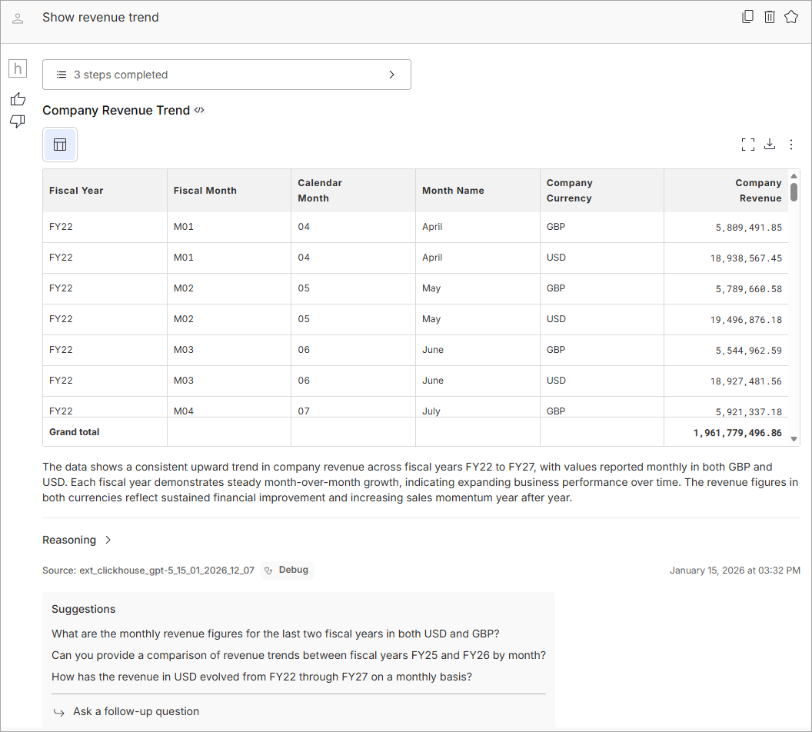The width and height of the screenshot is (812, 732).
Task: Click the Fiscal Year column header
Action: (x=76, y=191)
